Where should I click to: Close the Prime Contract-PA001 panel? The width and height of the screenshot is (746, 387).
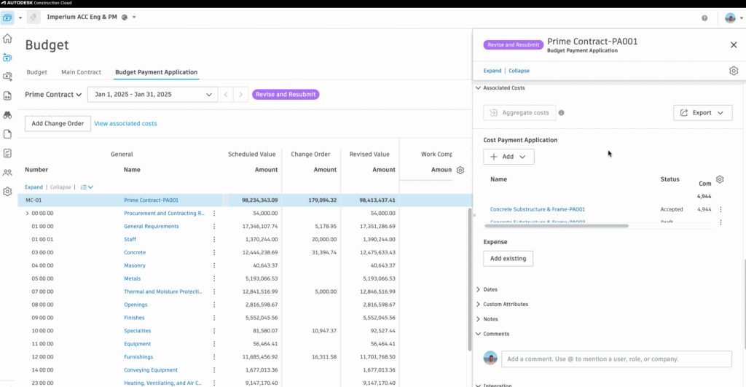[734, 44]
